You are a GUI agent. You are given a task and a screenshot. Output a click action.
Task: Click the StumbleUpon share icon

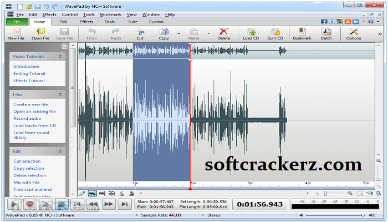348,22
